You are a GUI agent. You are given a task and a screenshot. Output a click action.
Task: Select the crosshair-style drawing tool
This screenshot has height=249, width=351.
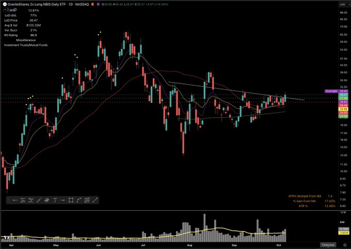(x=47, y=200)
